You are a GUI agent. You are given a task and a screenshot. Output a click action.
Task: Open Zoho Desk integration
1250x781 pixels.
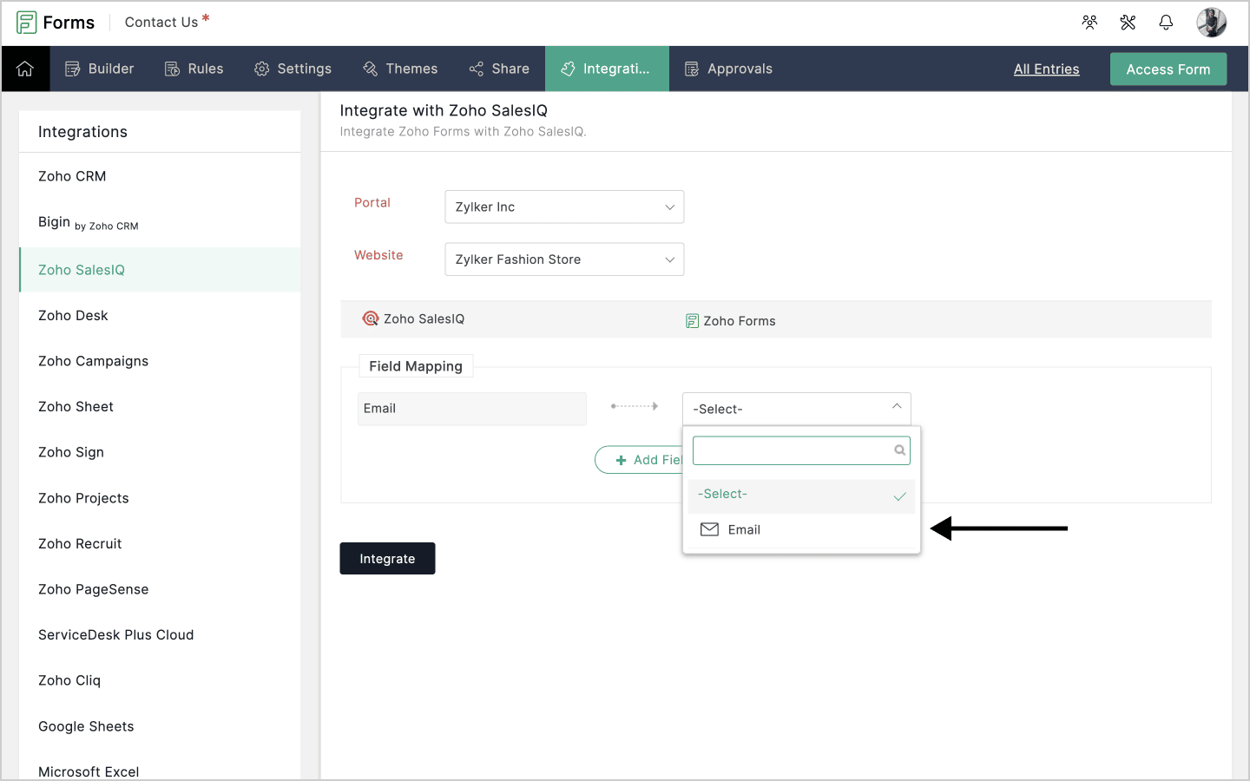click(x=160, y=316)
